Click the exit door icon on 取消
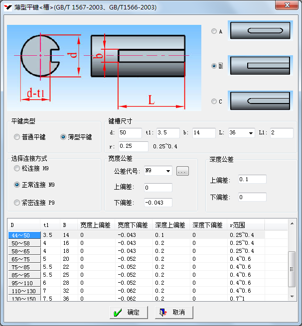The height and width of the screenshot is (326, 302). pos(163,312)
